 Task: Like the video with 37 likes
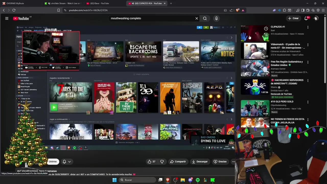[x=151, y=162]
